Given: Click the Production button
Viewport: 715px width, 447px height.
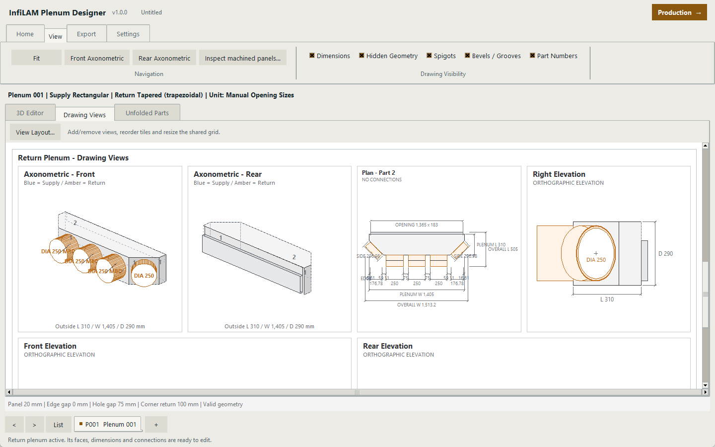Looking at the screenshot, I should [x=679, y=12].
